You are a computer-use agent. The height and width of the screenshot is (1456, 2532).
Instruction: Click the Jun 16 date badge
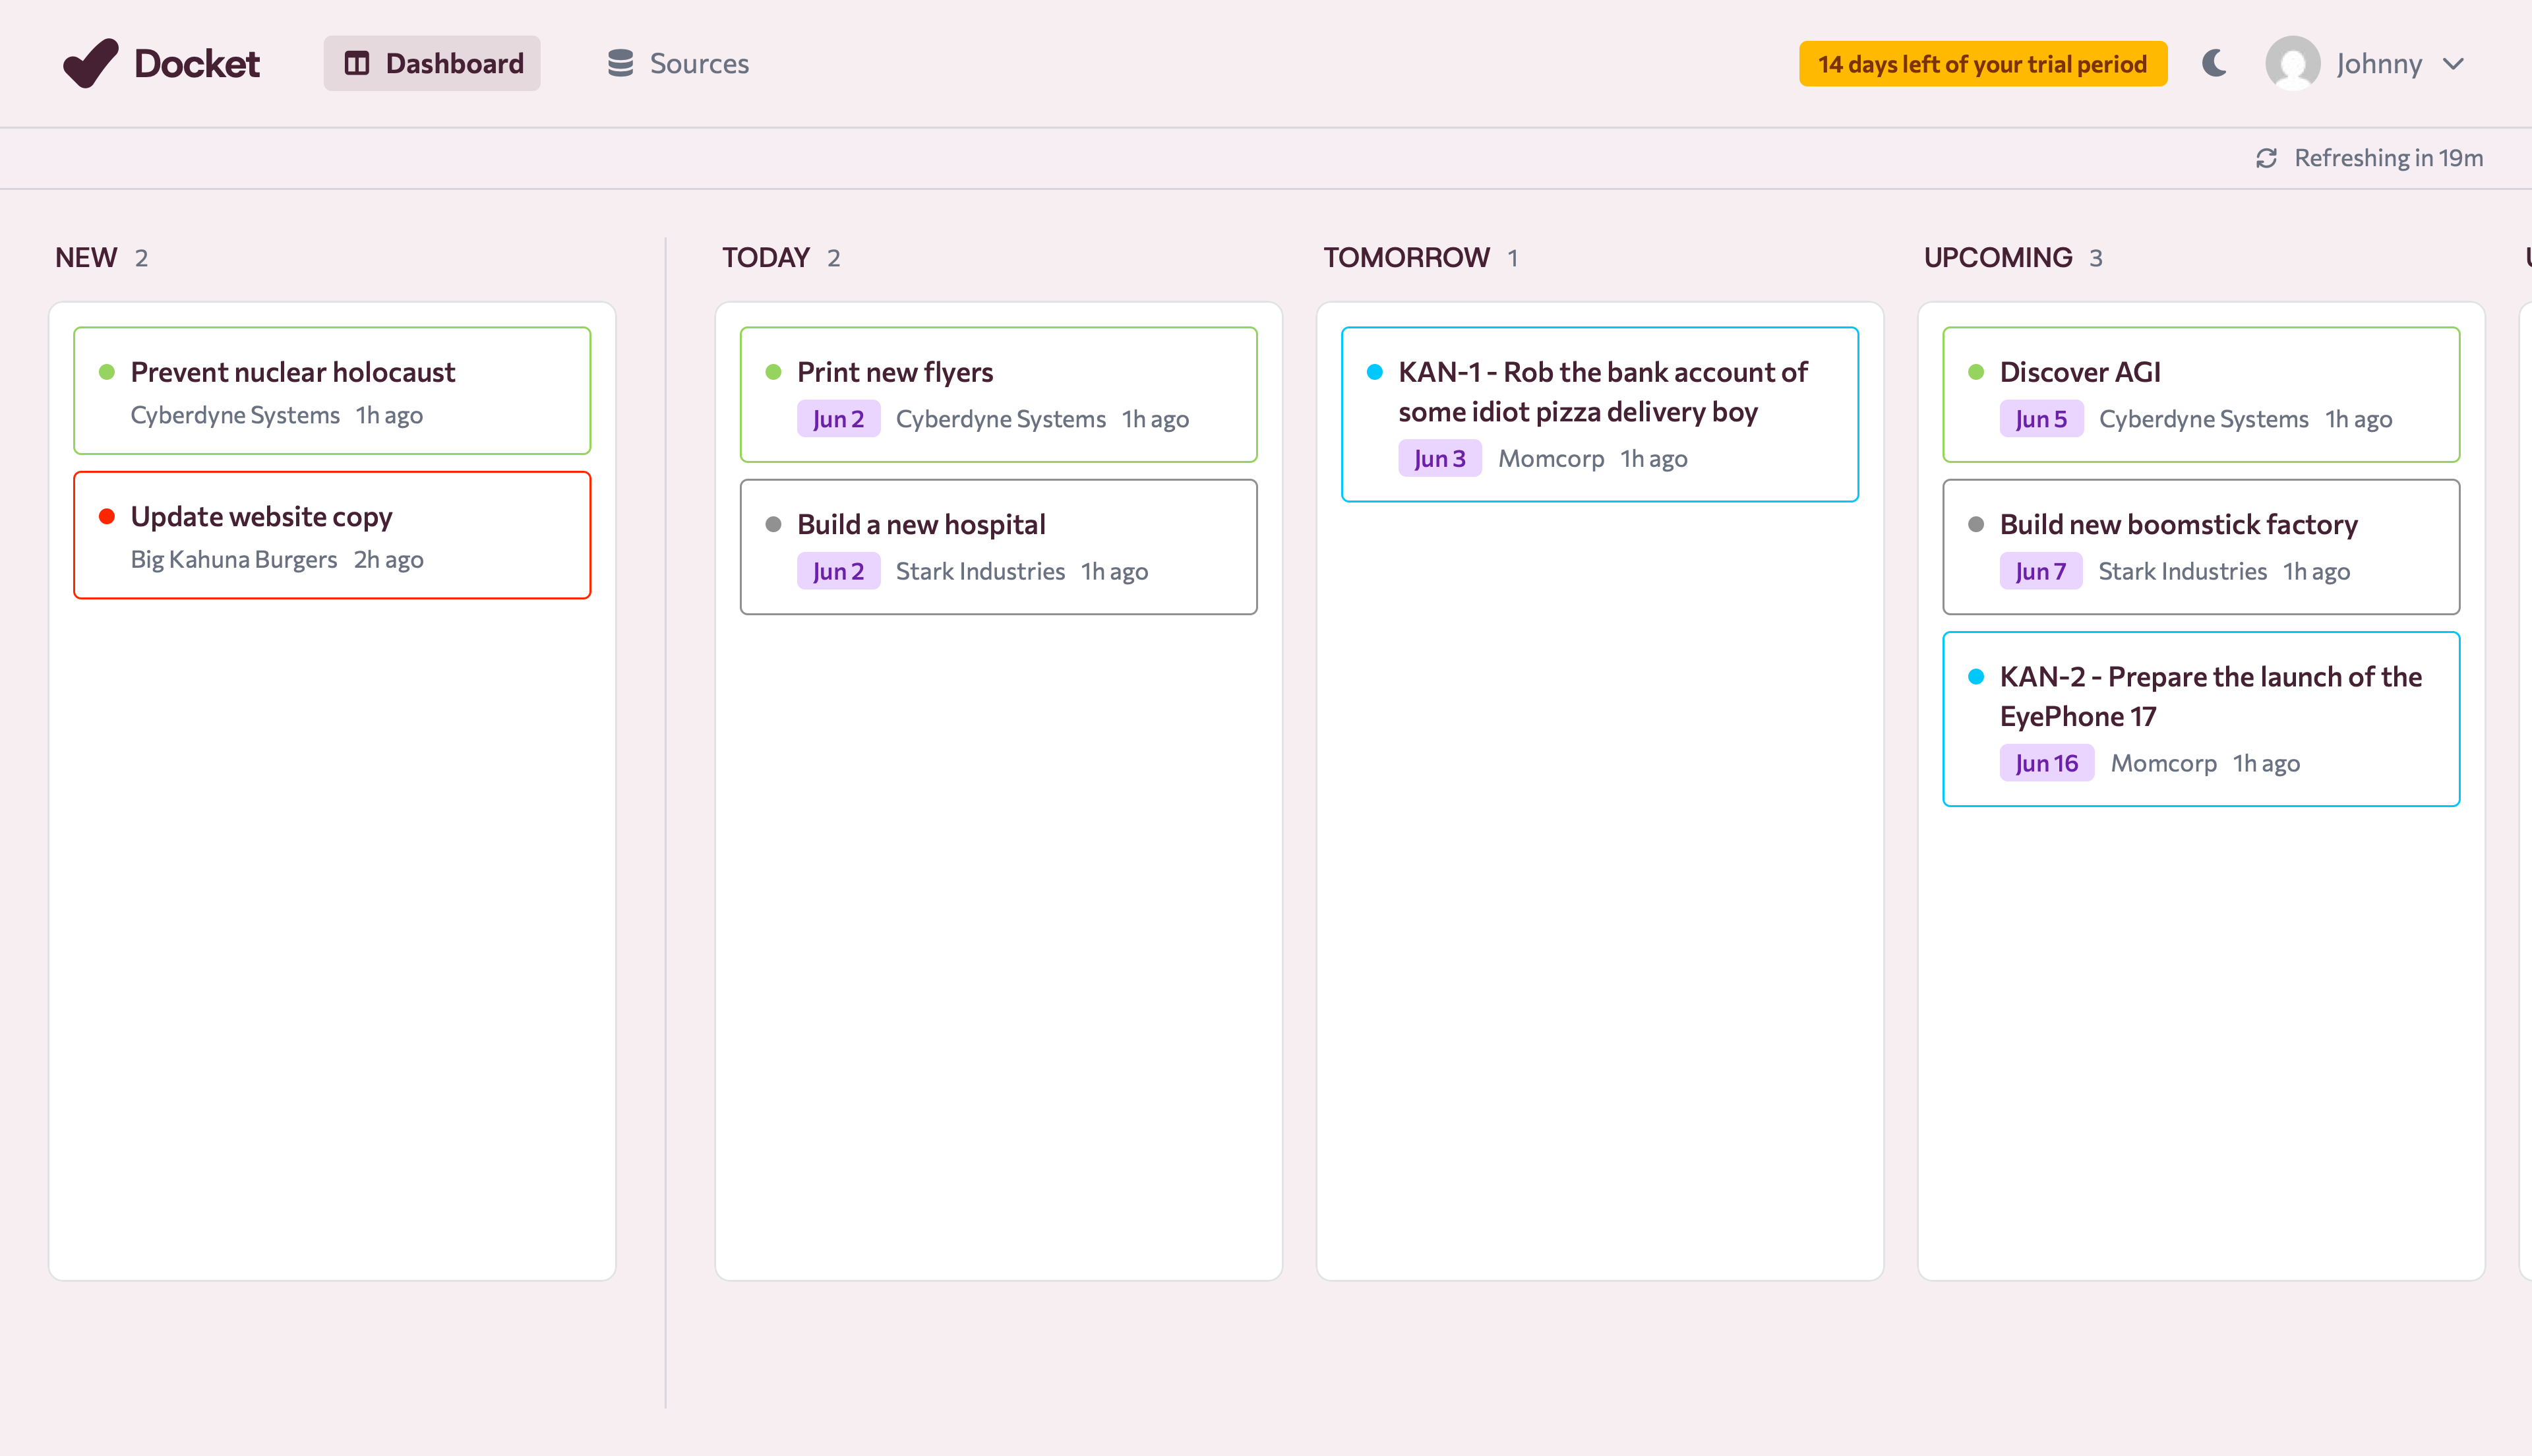(2046, 763)
